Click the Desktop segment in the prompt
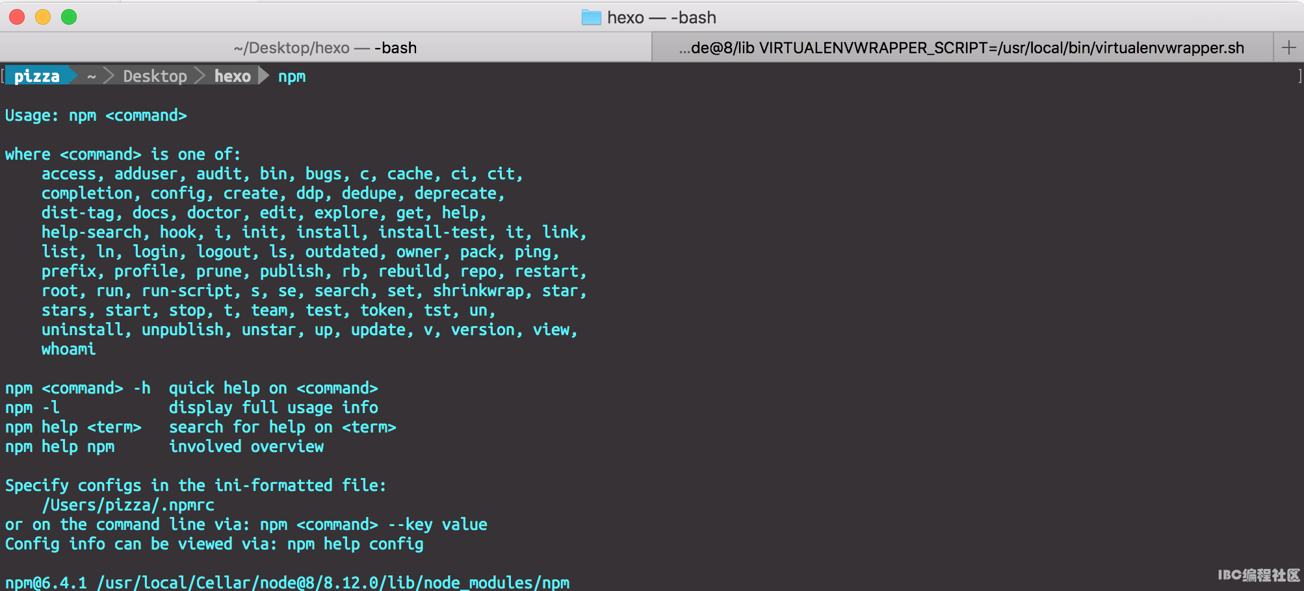The width and height of the screenshot is (1304, 591). [x=155, y=77]
